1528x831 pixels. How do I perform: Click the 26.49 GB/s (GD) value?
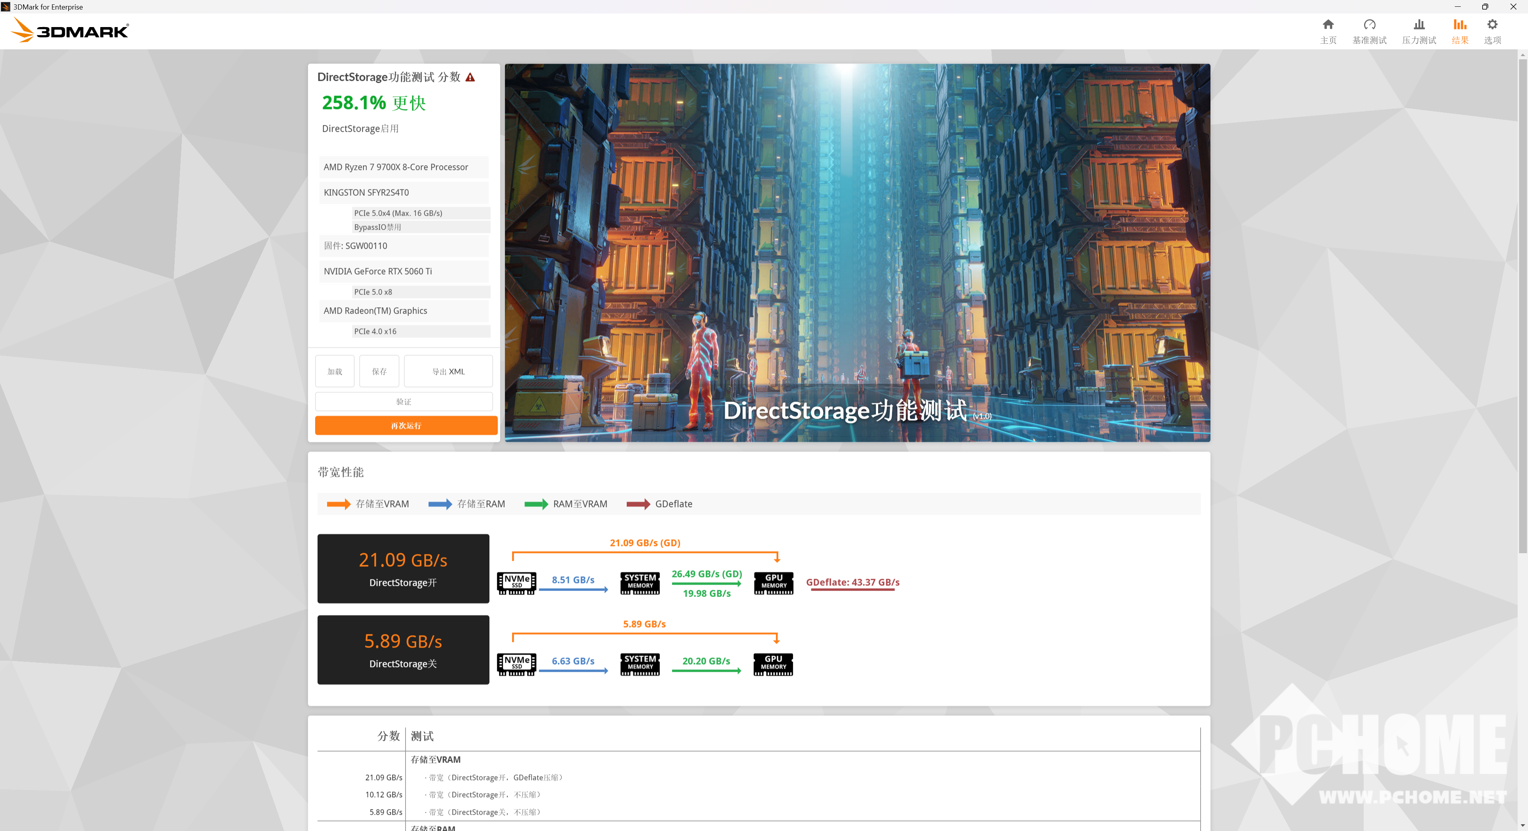[x=706, y=574]
